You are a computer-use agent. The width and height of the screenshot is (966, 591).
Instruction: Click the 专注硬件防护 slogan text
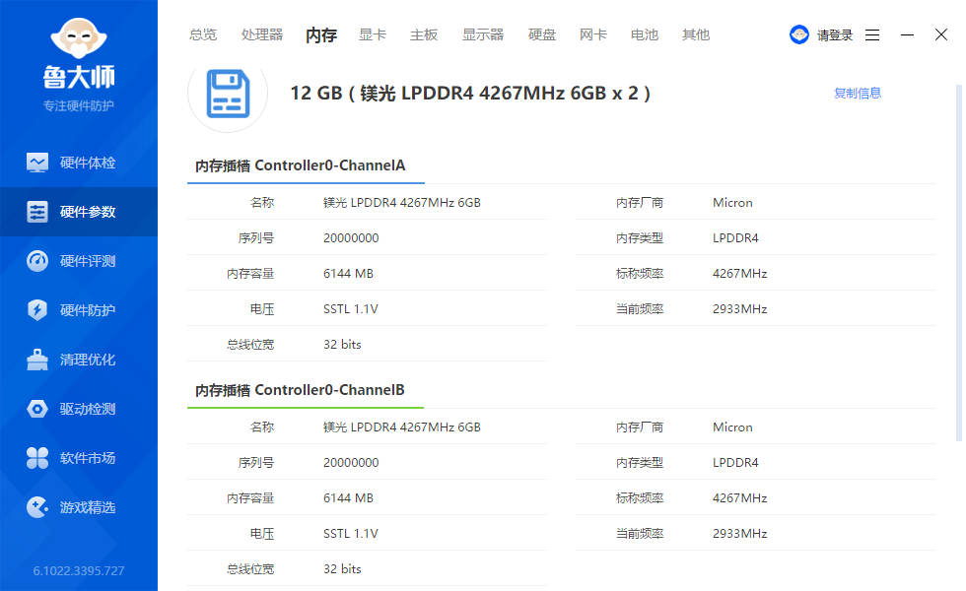[x=79, y=106]
